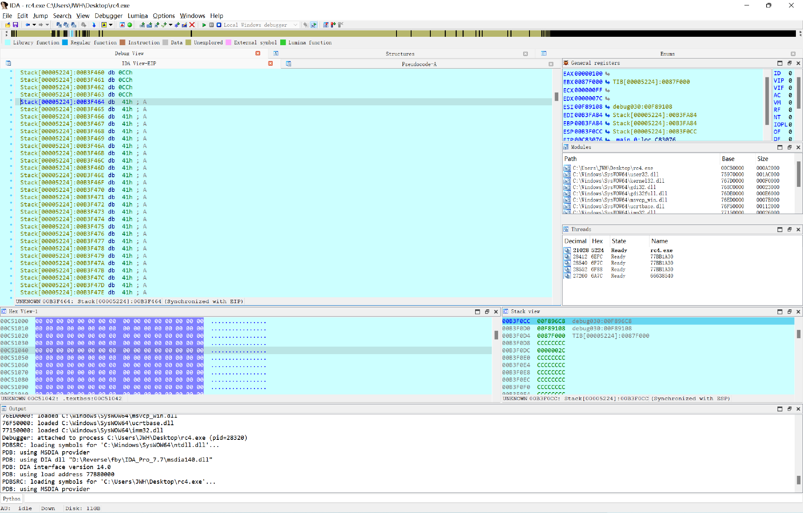Open the jump-back history dropdown arrow
Screen dimensions: 803x513
point(34,25)
